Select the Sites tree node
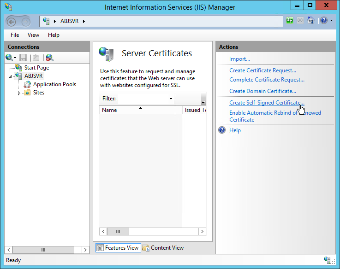340x269 pixels. 39,93
